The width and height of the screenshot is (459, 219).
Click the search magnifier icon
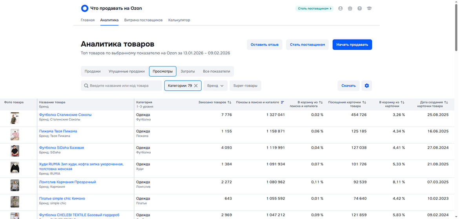click(86, 86)
